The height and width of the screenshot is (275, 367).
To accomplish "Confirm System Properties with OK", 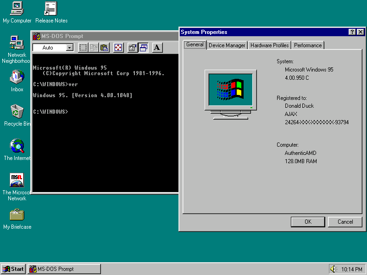I will 308,222.
